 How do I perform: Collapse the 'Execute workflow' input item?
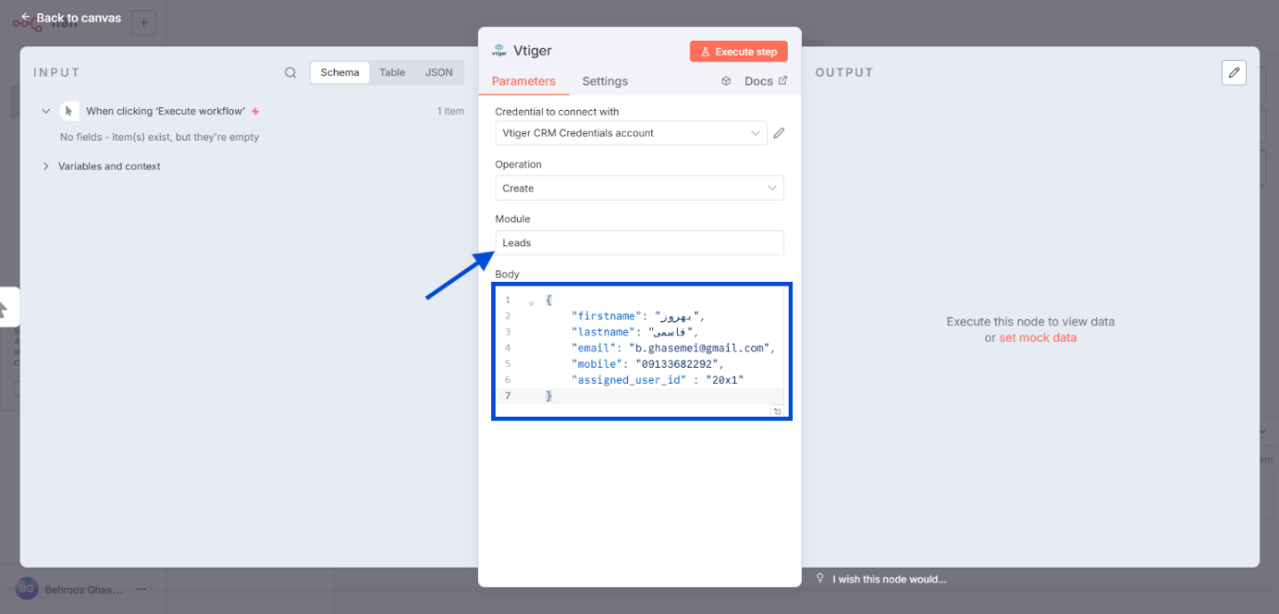(46, 112)
